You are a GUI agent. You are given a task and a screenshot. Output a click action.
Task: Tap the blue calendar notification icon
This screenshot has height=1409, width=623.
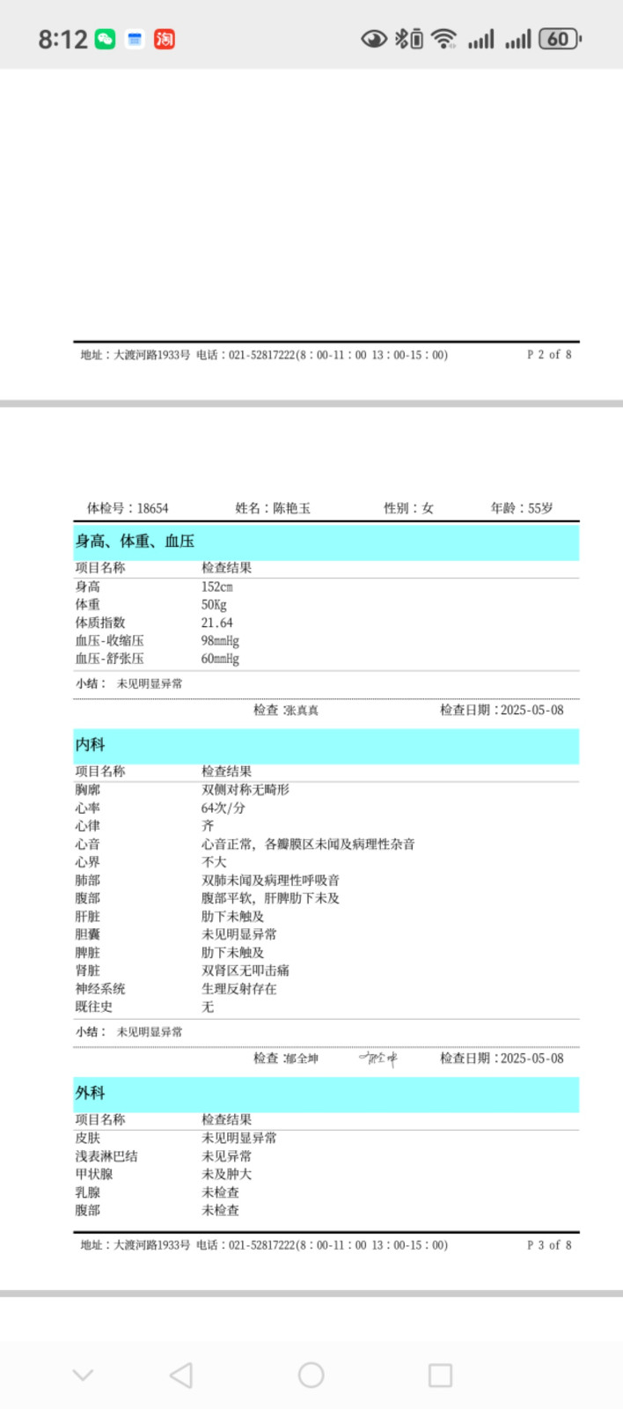(135, 39)
